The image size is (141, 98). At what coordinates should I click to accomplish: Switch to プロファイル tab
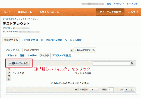click(x=11, y=40)
